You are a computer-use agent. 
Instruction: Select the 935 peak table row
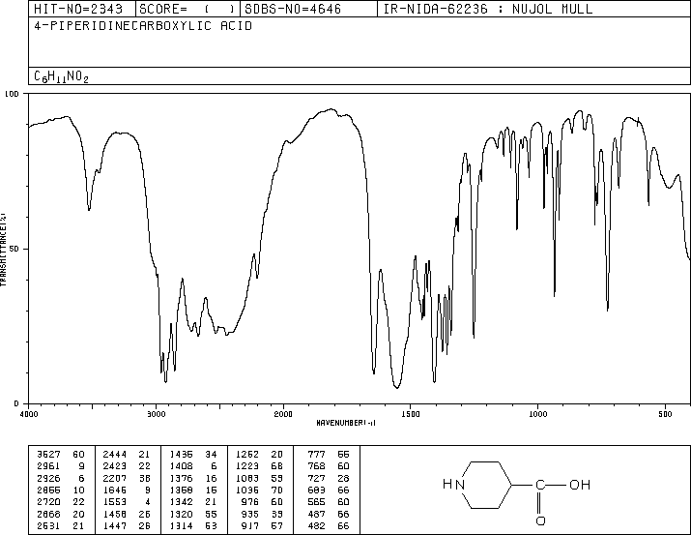pyautogui.click(x=262, y=514)
